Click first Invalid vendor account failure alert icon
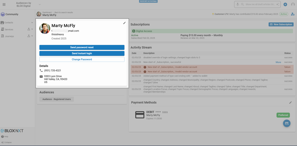The height and width of the screenshot is (146, 297). point(145,67)
